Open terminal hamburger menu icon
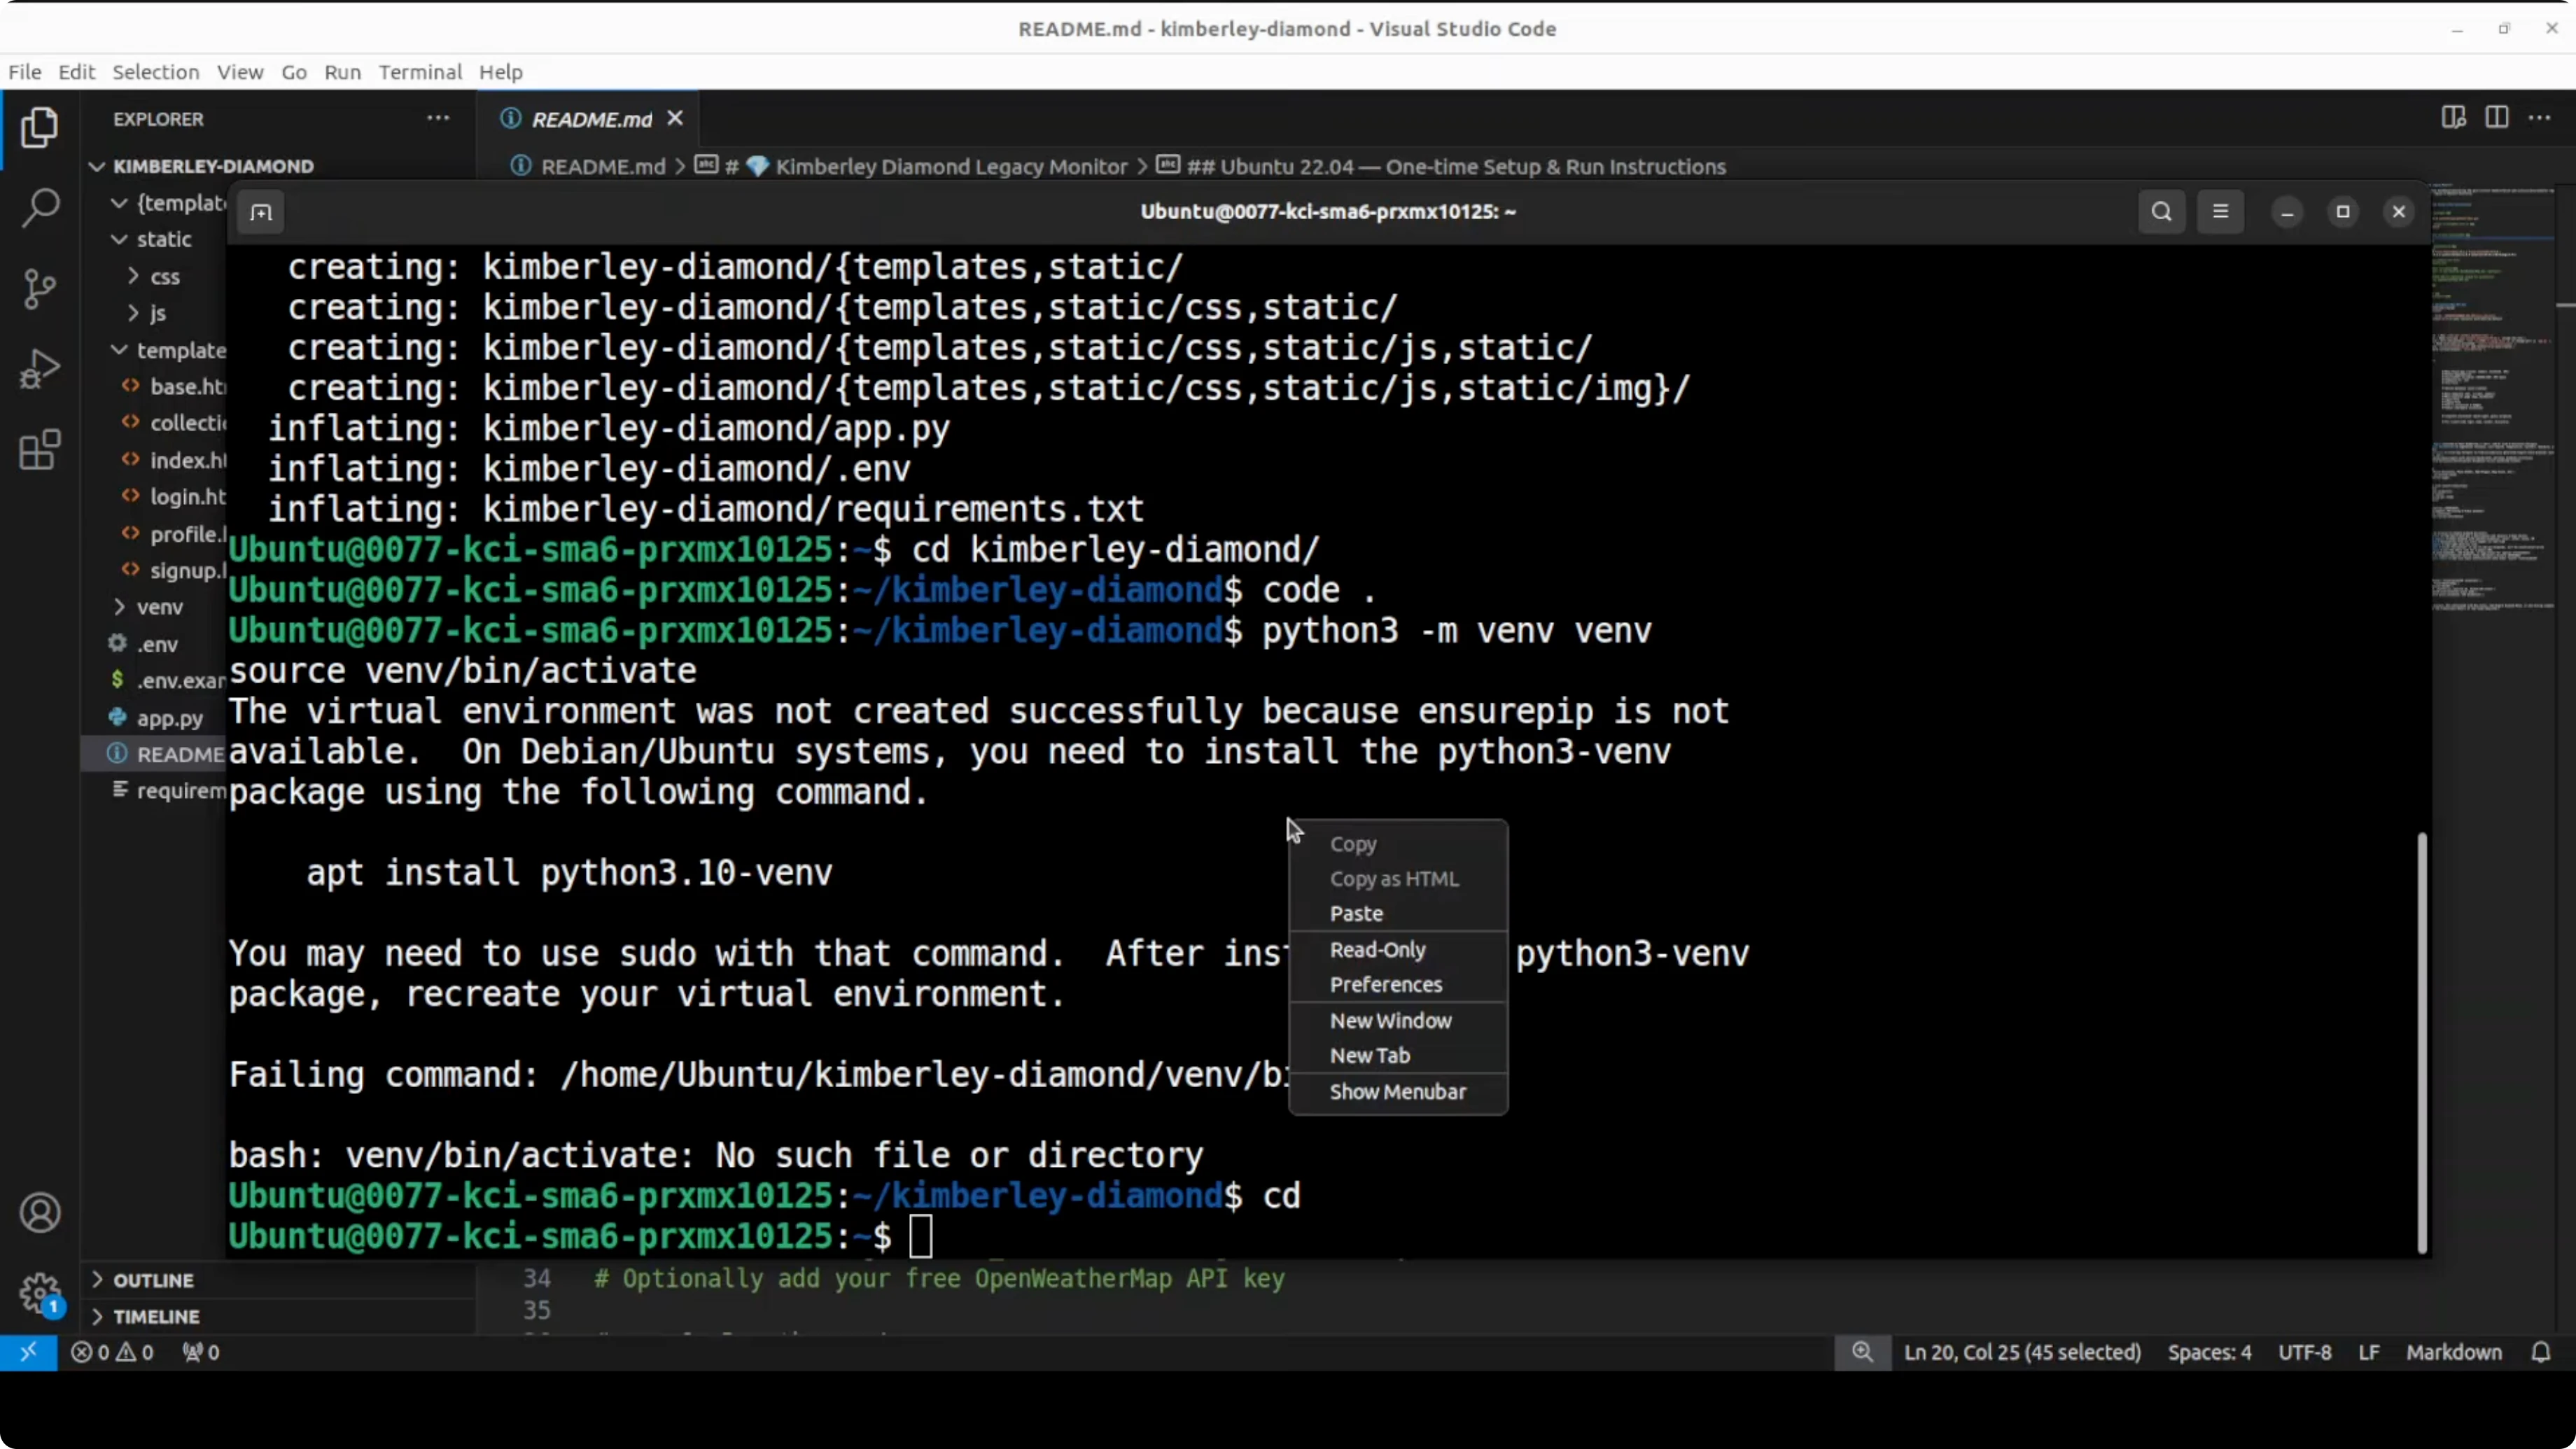Screen dimensions: 2576x1449 [2220, 212]
